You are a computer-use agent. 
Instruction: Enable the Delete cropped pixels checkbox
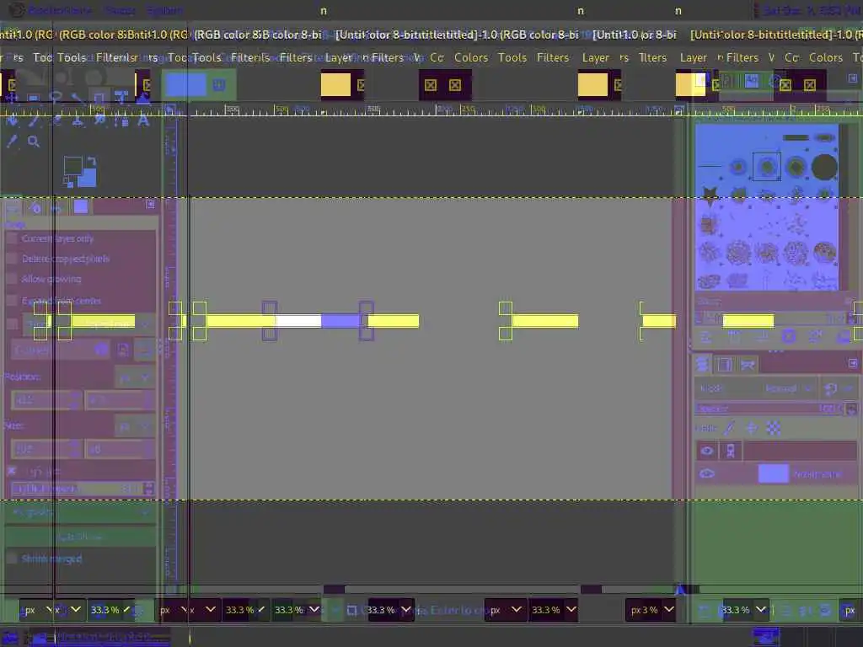coord(11,259)
